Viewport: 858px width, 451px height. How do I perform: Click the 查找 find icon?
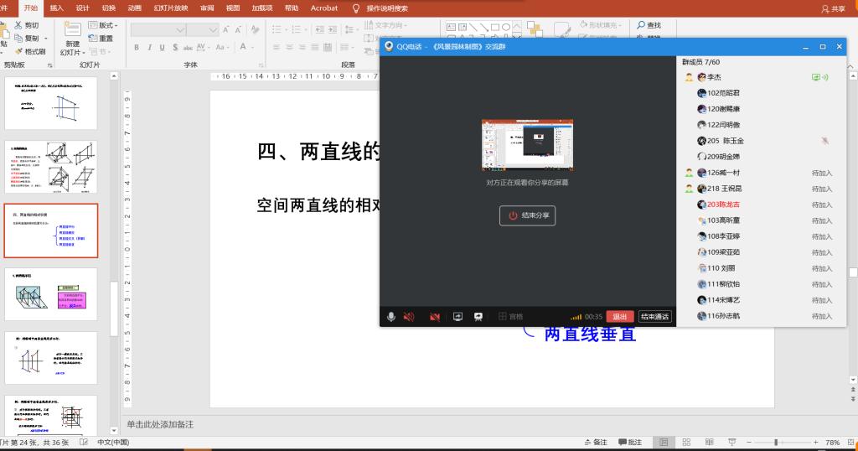tap(641, 26)
